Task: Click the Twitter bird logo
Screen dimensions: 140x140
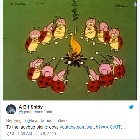Action: pos(131,107)
